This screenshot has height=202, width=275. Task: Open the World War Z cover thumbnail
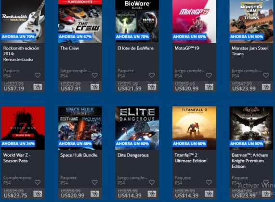[x=23, y=128]
